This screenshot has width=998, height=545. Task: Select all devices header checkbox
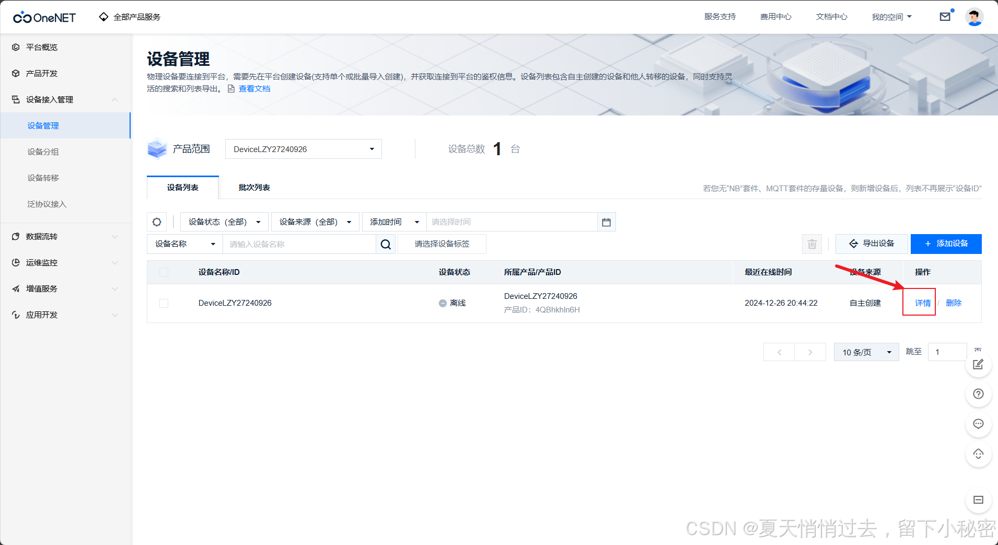click(164, 272)
